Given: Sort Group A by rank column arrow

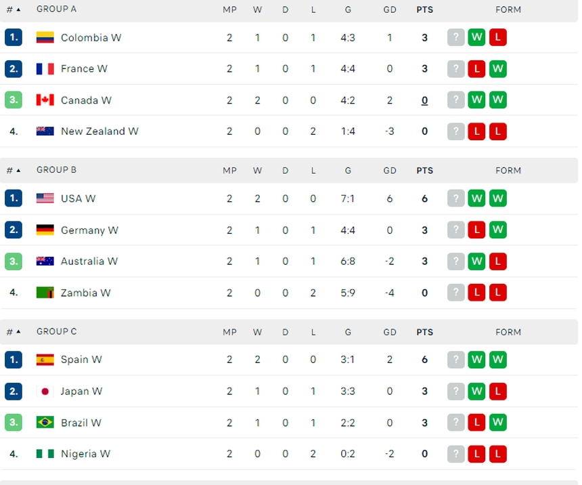Looking at the screenshot, I should click(18, 10).
